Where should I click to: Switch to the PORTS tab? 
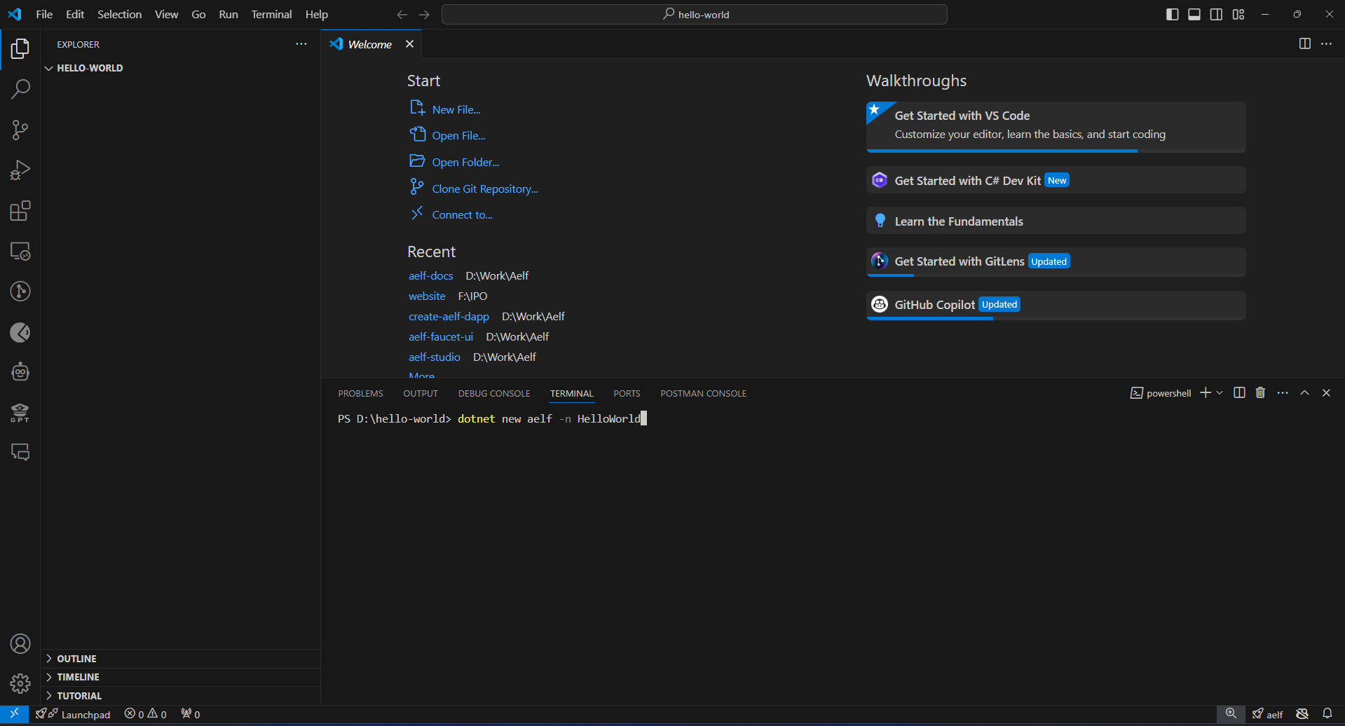click(x=627, y=394)
